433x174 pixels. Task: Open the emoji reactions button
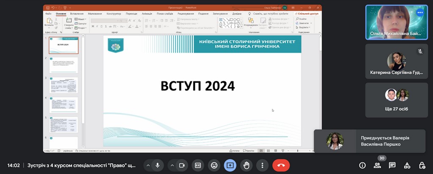point(214,165)
